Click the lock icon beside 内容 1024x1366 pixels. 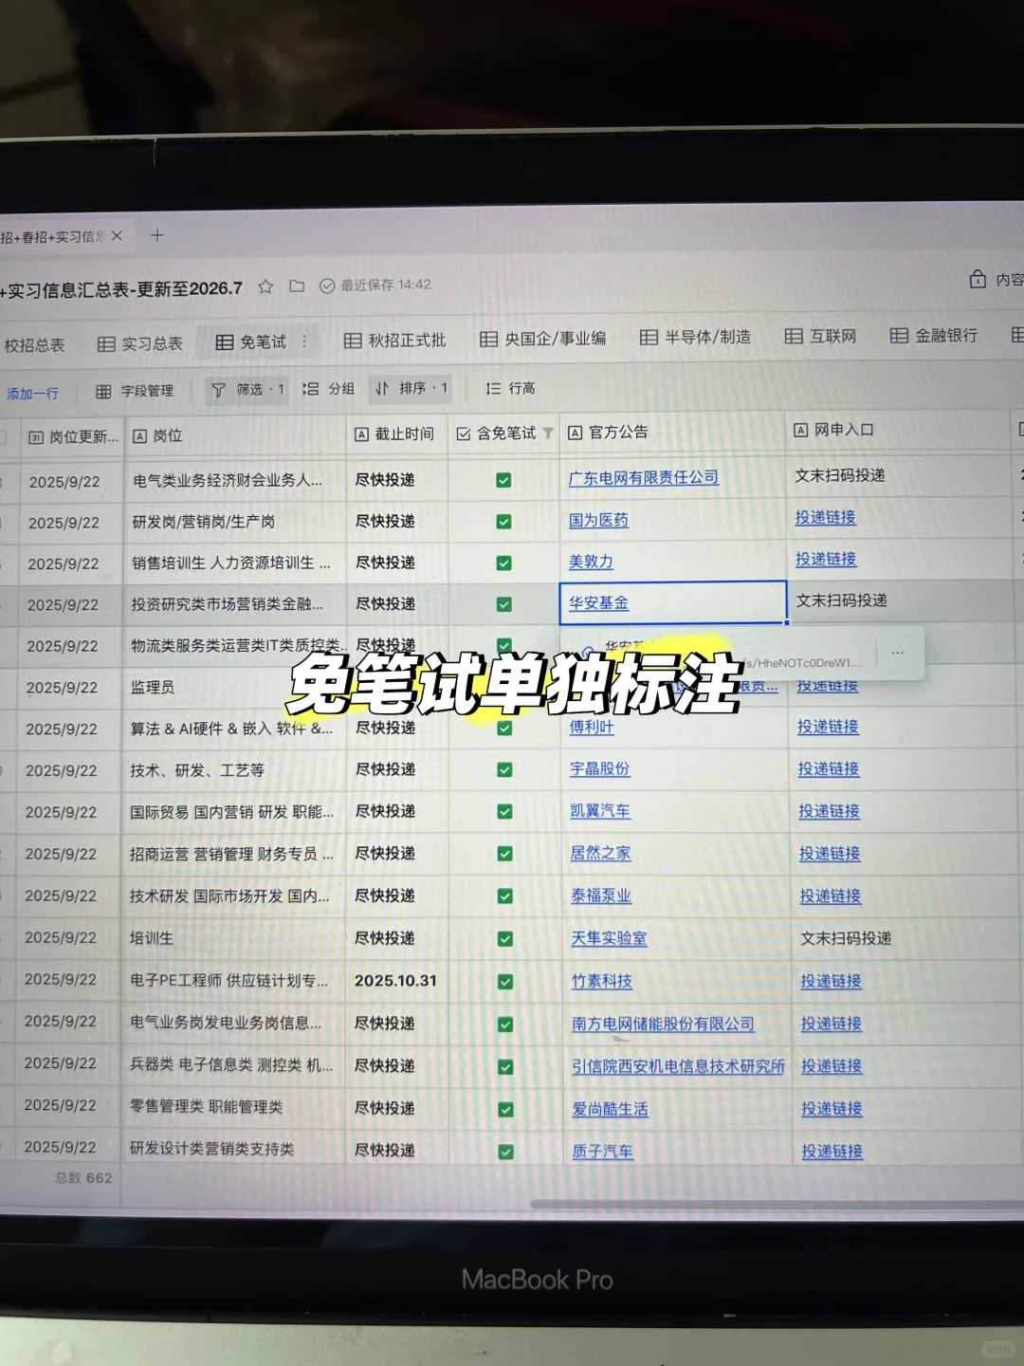click(978, 279)
